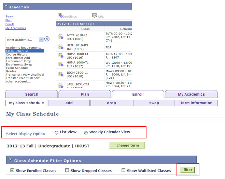Click the go arrows icon beside dropdown

click(x=47, y=39)
